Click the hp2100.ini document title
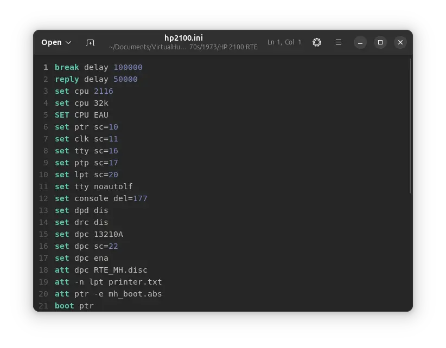Viewport: 446px width, 348px height. click(x=183, y=38)
